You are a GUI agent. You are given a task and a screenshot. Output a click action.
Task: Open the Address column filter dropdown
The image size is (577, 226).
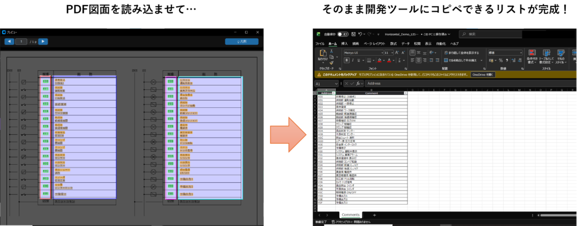(334, 93)
